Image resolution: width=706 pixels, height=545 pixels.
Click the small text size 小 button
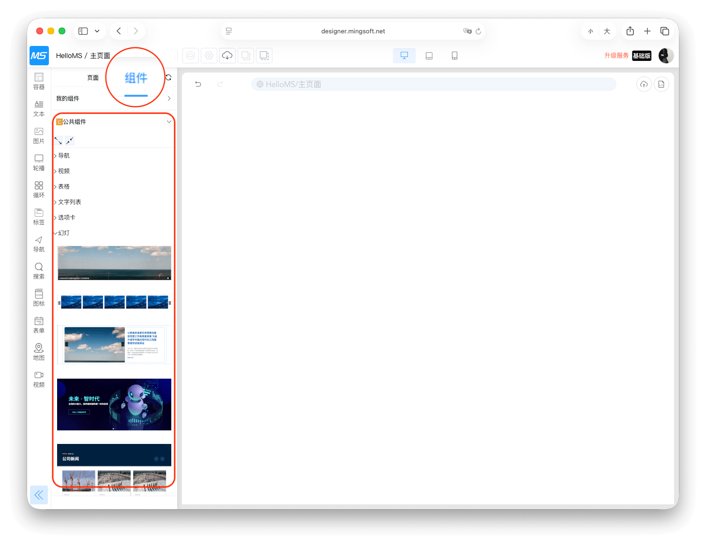pyautogui.click(x=590, y=31)
